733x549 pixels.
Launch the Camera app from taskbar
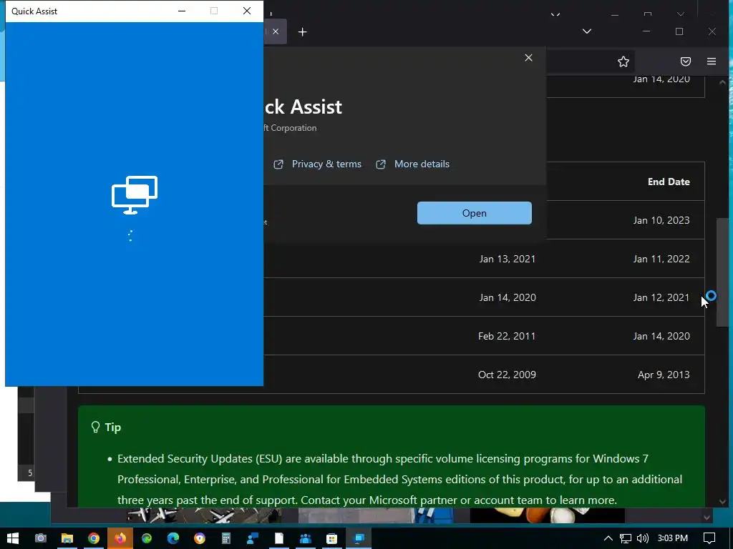pos(41,538)
